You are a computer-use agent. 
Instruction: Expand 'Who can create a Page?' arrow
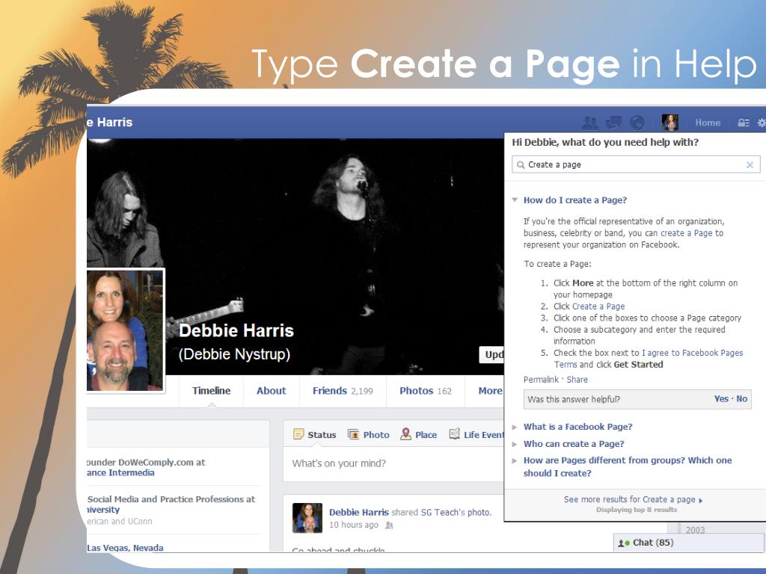(x=515, y=444)
